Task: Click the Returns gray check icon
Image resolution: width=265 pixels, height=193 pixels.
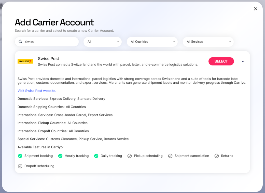Action: coord(217,156)
